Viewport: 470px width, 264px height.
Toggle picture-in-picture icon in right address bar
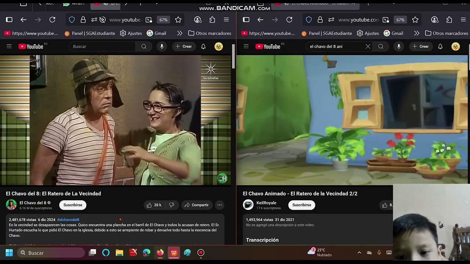point(386,20)
